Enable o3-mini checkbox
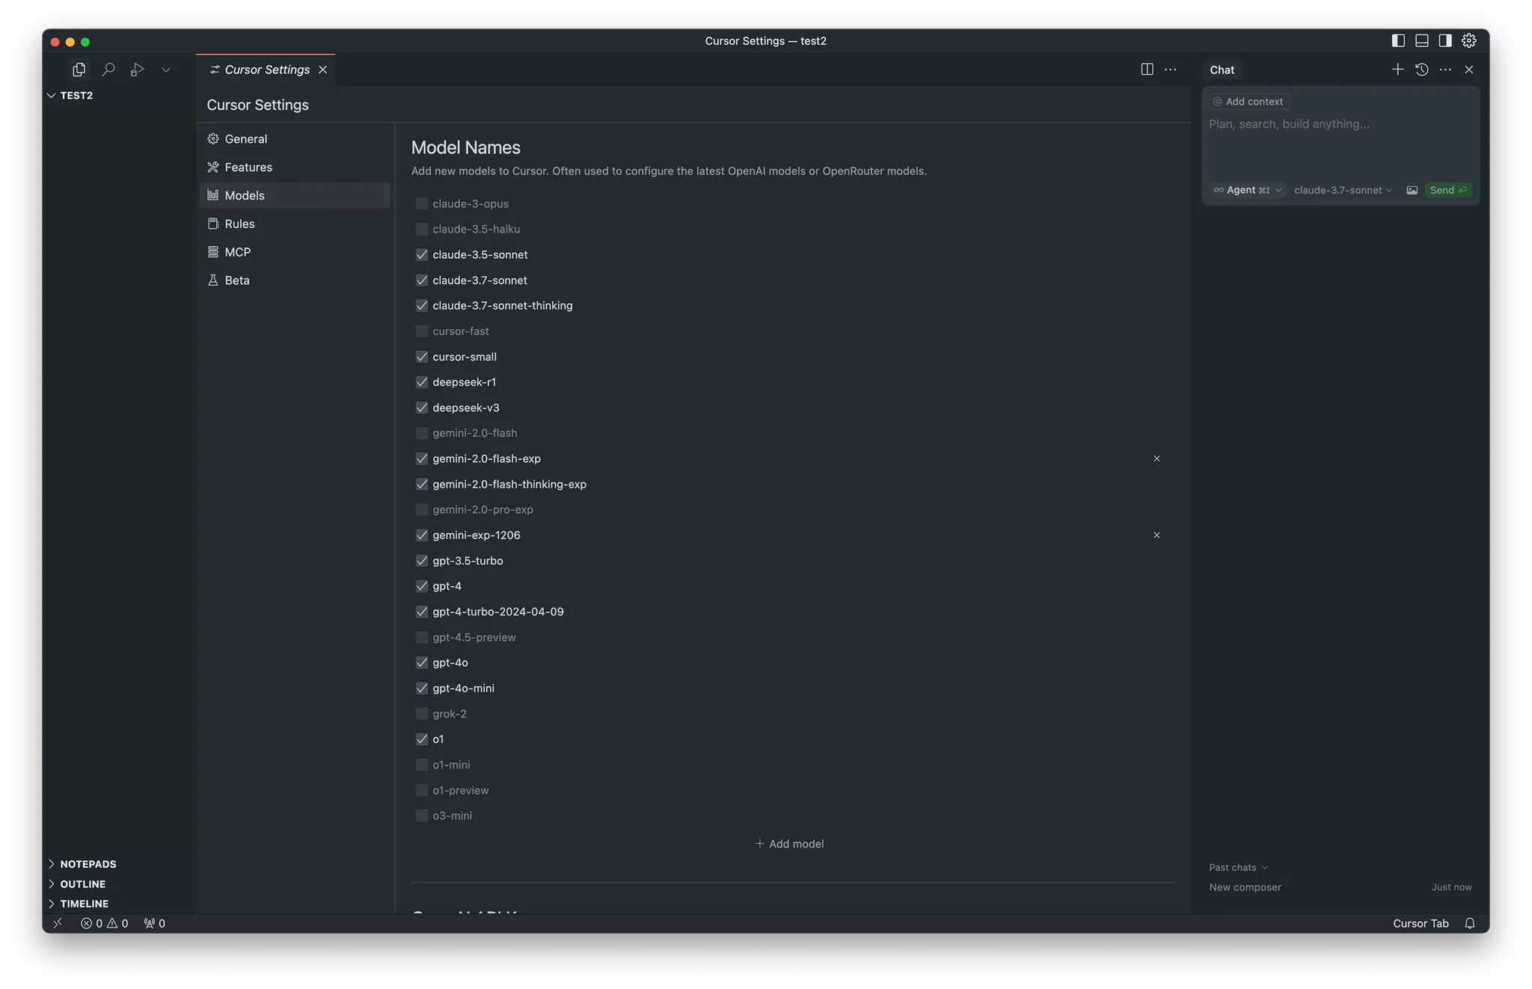This screenshot has height=989, width=1532. (x=422, y=815)
